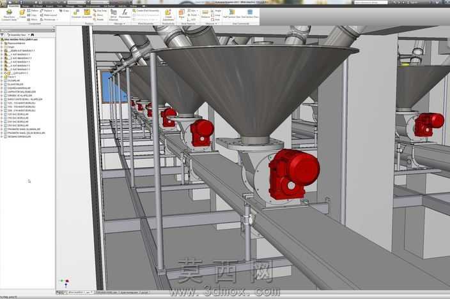Click the Assemble tool
The width and height of the screenshot is (450, 299).
click(x=87, y=14)
